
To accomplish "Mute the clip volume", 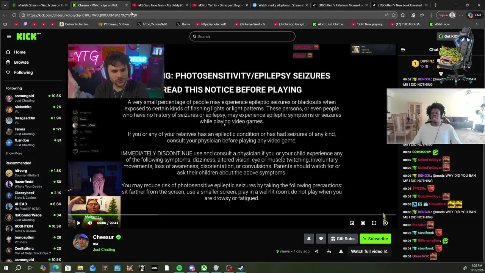I will coord(90,223).
